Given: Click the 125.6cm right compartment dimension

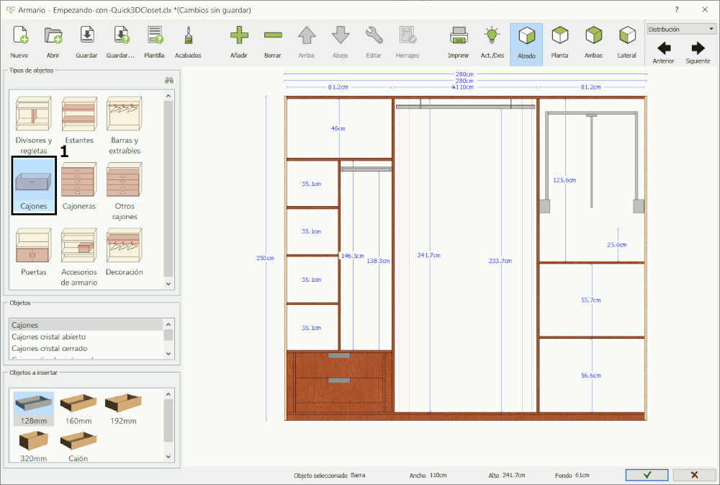Looking at the screenshot, I should tap(564, 180).
